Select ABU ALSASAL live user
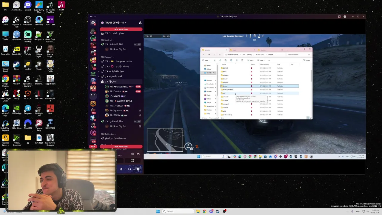382x215 pixels. 123,87
